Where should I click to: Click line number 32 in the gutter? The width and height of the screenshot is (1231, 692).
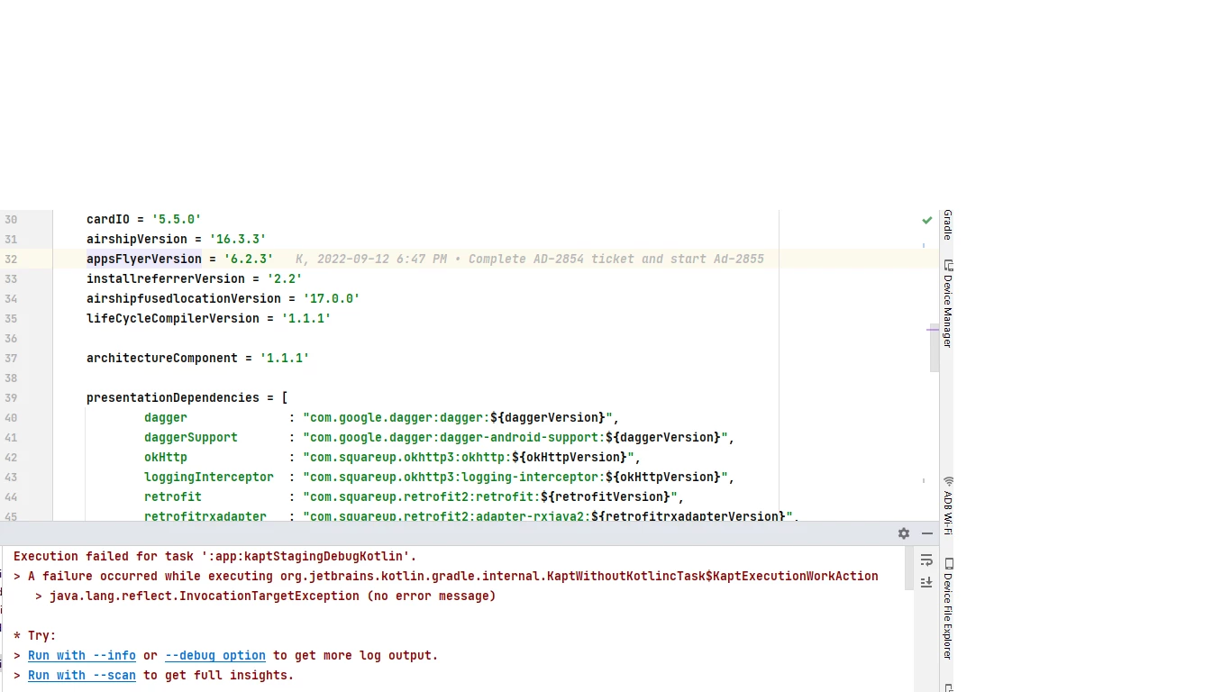point(11,259)
